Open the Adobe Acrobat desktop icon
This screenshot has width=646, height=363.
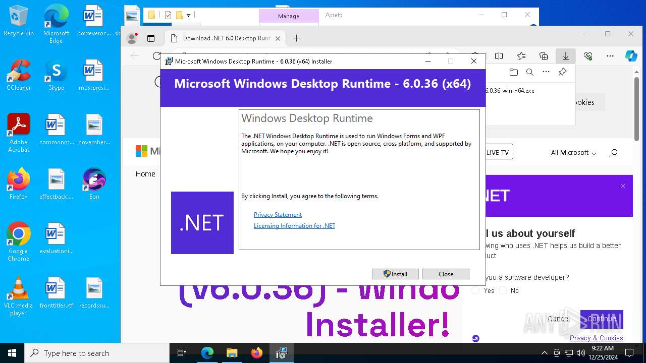pos(19,133)
